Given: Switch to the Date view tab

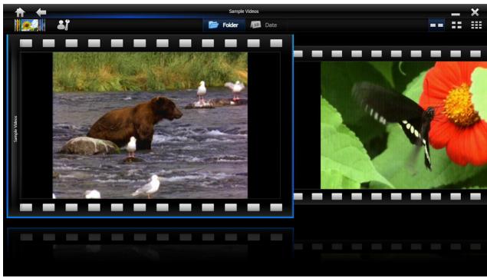Looking at the screenshot, I should [264, 25].
